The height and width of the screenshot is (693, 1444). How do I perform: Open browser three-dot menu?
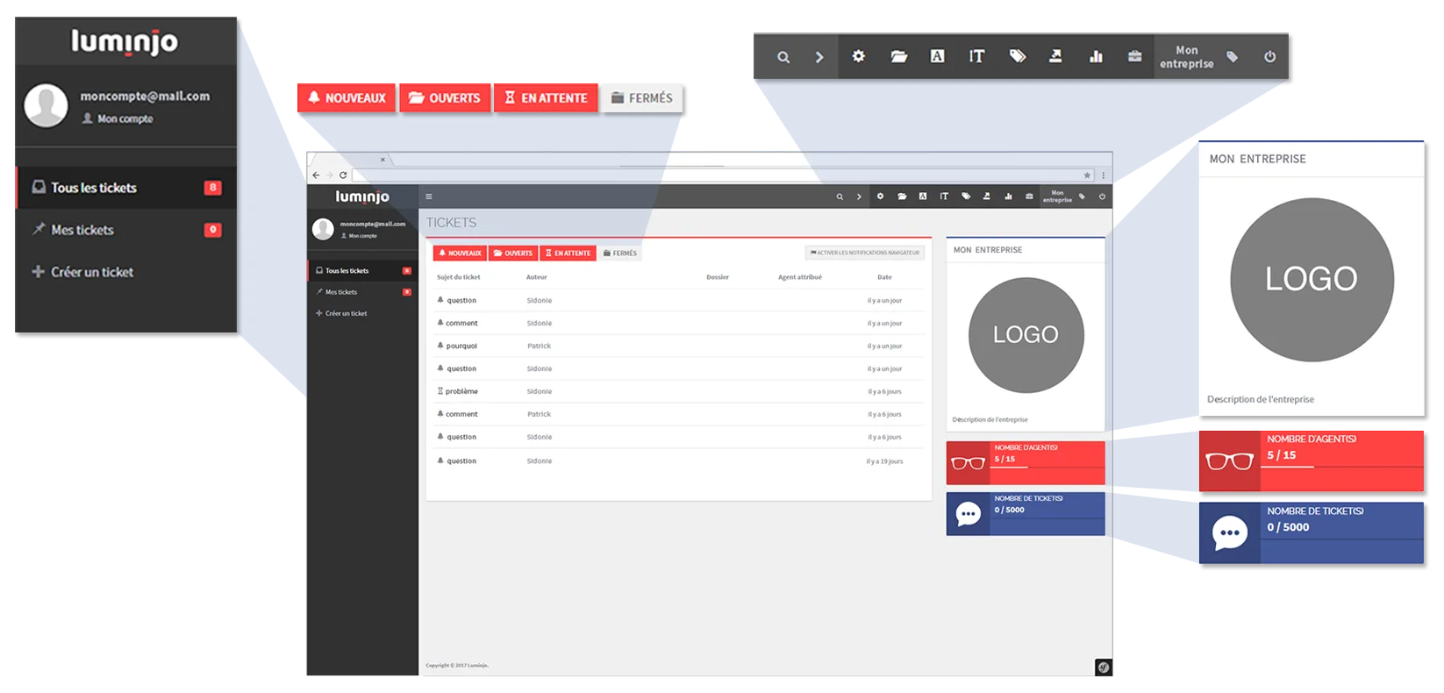(x=1104, y=175)
